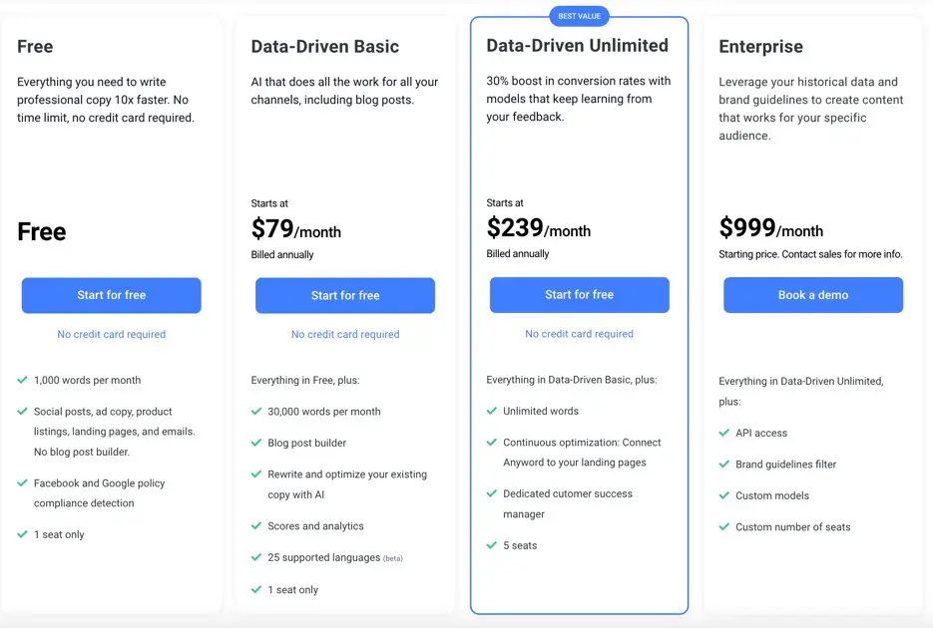
Task: Click the 'BEST VALUE' badge
Action: pyautogui.click(x=579, y=16)
